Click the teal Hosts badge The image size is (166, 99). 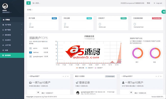point(89,18)
